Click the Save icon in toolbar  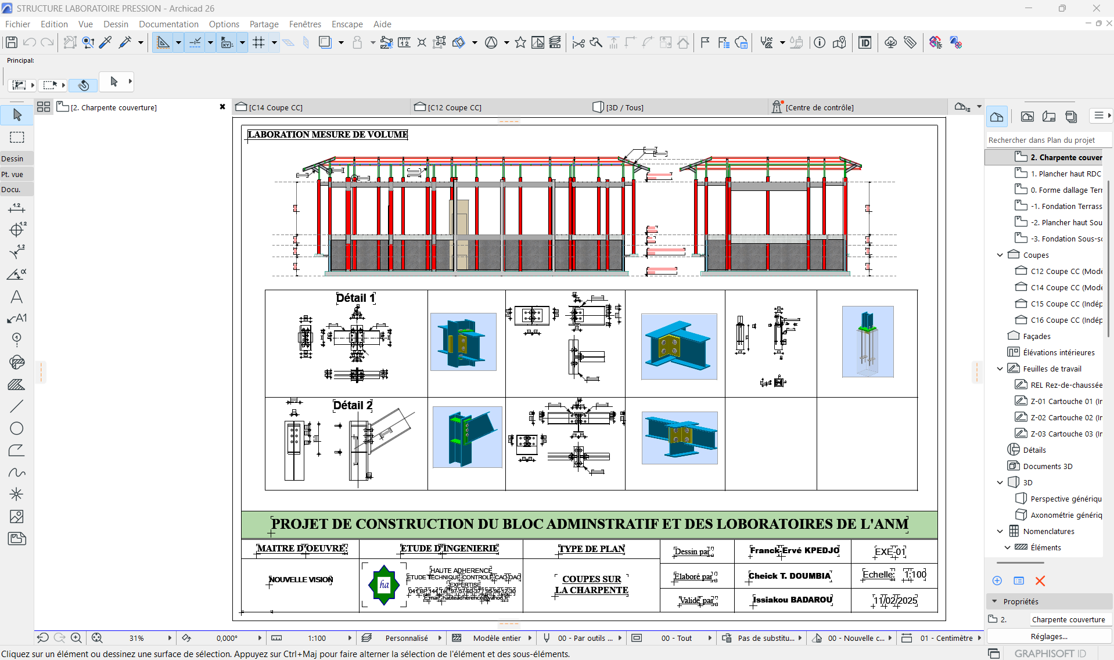(x=11, y=42)
